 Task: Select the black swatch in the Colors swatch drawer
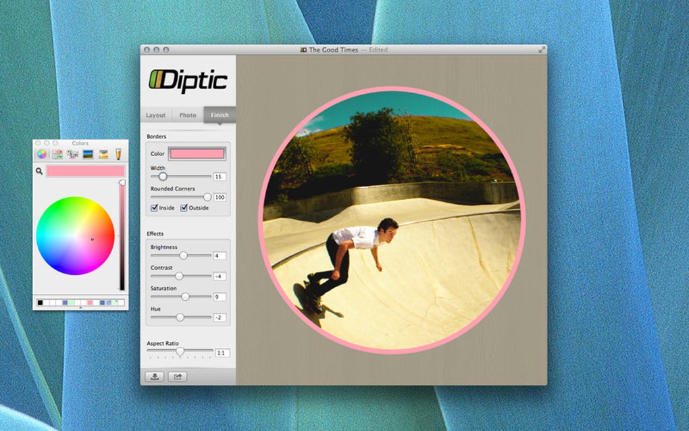tap(40, 303)
